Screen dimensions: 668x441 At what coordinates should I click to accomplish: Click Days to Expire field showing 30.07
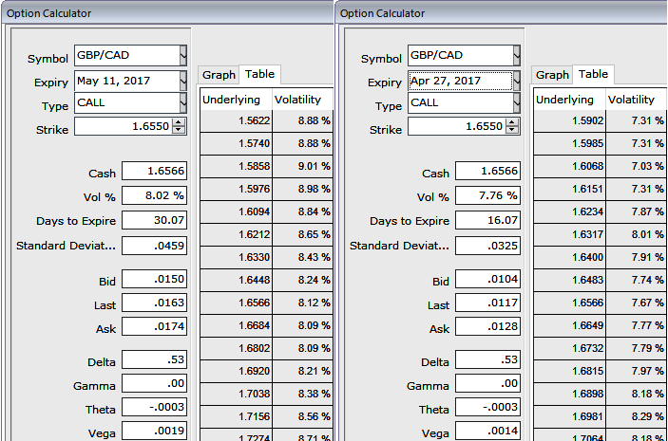tap(154, 220)
